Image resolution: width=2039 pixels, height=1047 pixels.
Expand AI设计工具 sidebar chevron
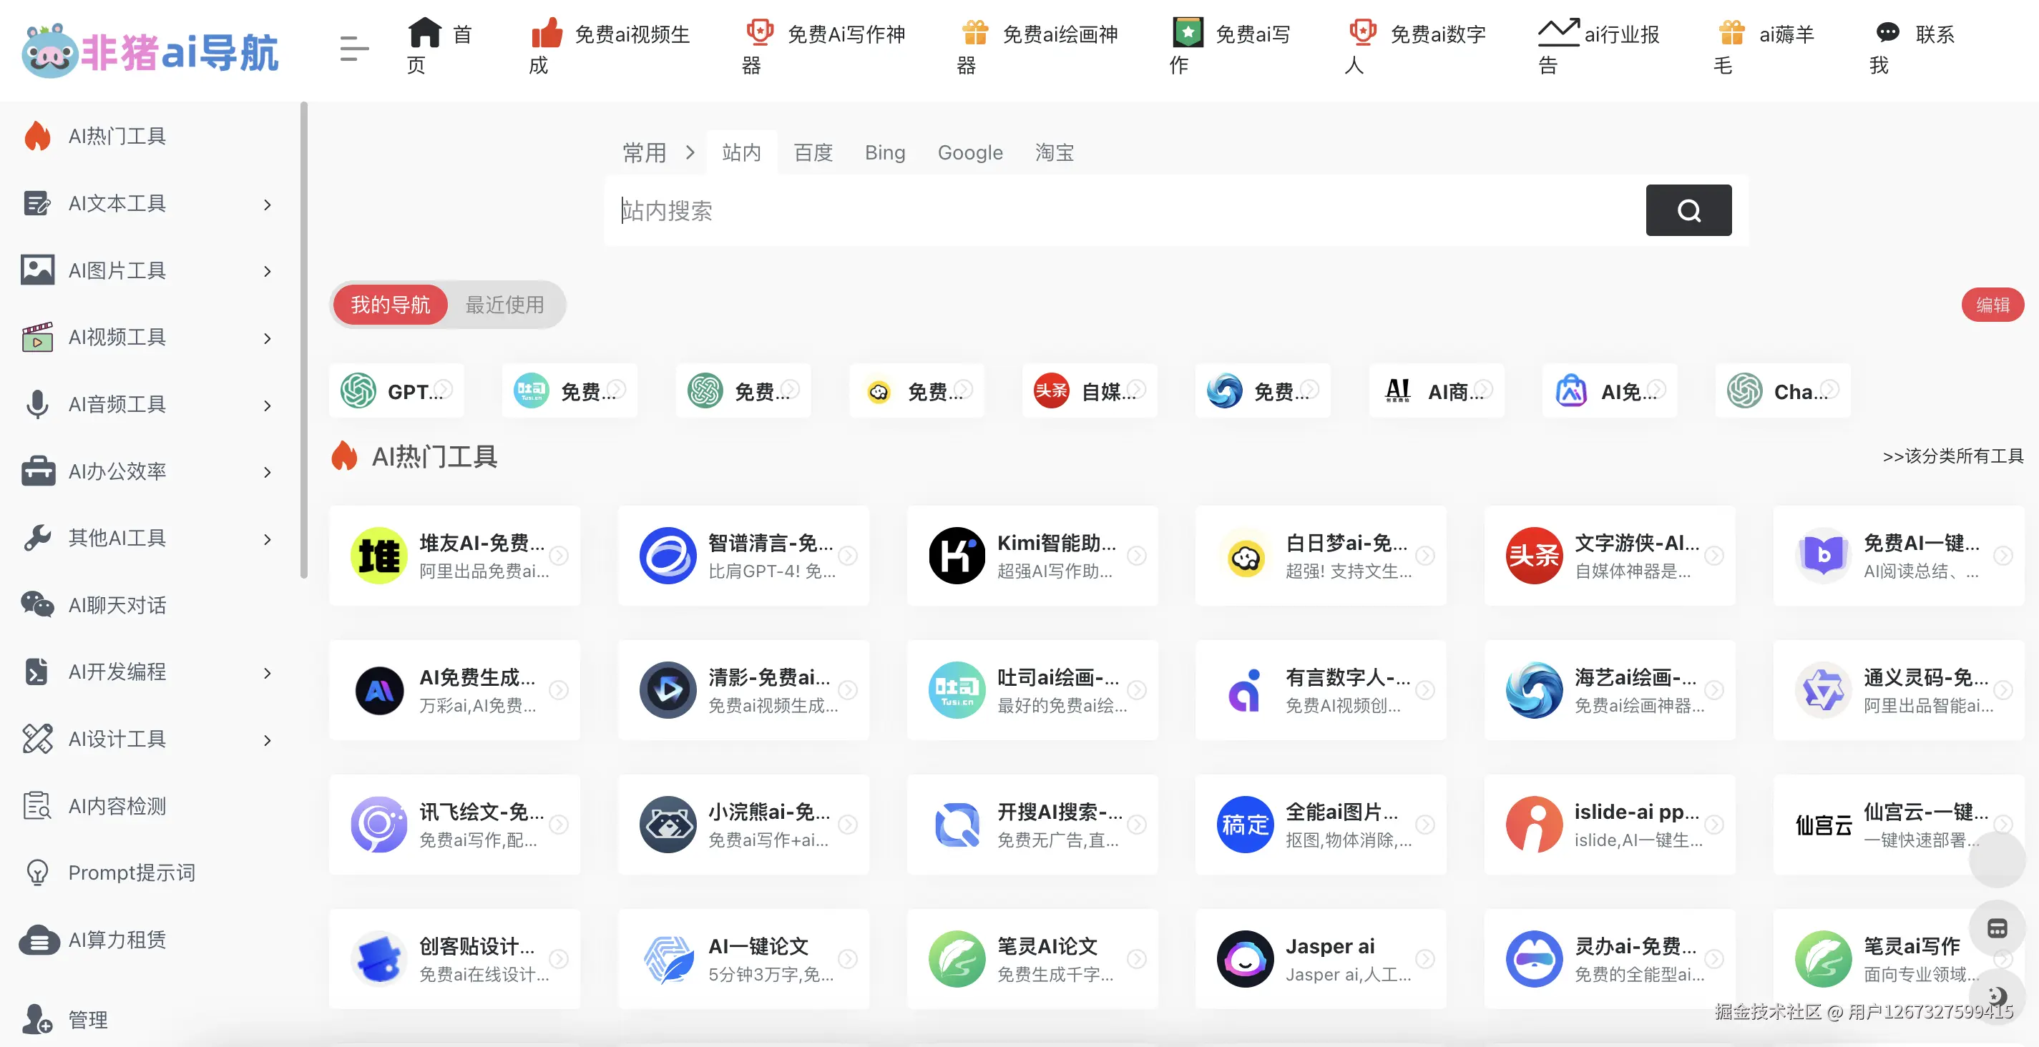pos(268,741)
